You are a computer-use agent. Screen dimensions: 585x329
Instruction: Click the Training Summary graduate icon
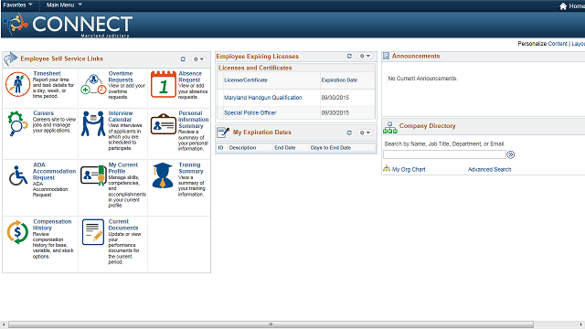[163, 175]
